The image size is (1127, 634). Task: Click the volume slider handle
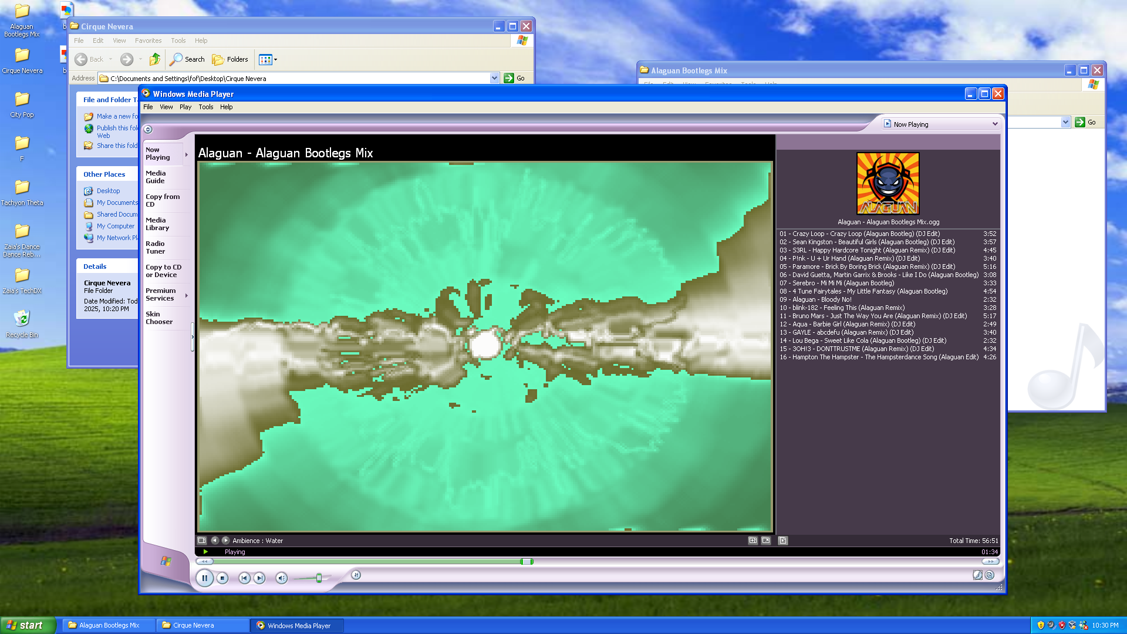[319, 578]
